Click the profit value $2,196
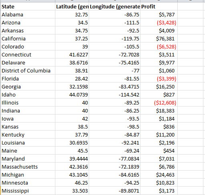This screenshot has height=195, width=205. pyautogui.click(x=159, y=143)
